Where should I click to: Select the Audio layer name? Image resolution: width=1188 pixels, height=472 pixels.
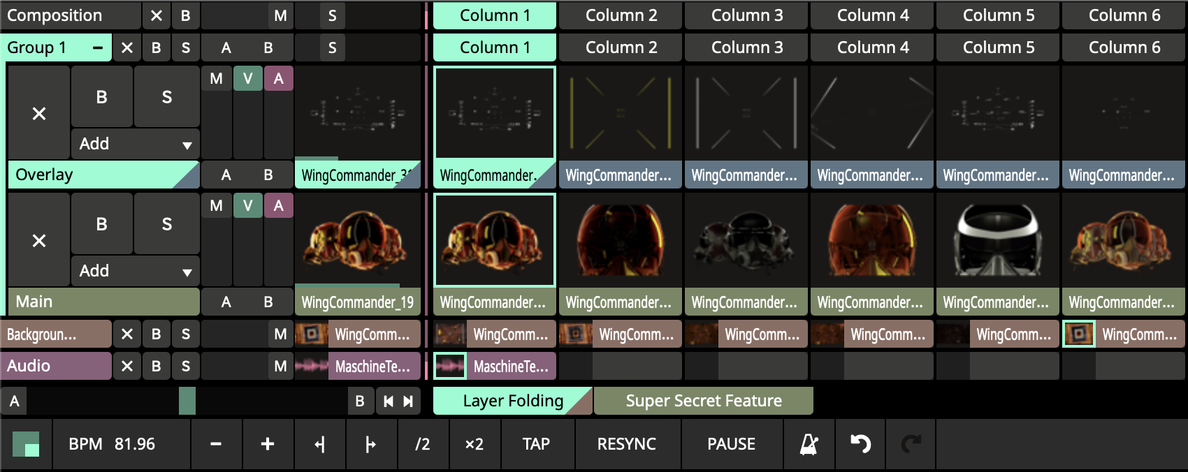56,366
